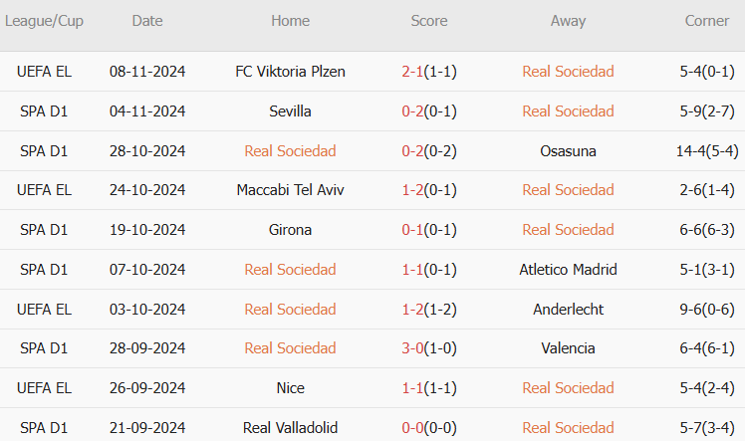Screen dimensions: 745x441
Task: Select the 08-11-2024 match date
Action: tap(147, 72)
